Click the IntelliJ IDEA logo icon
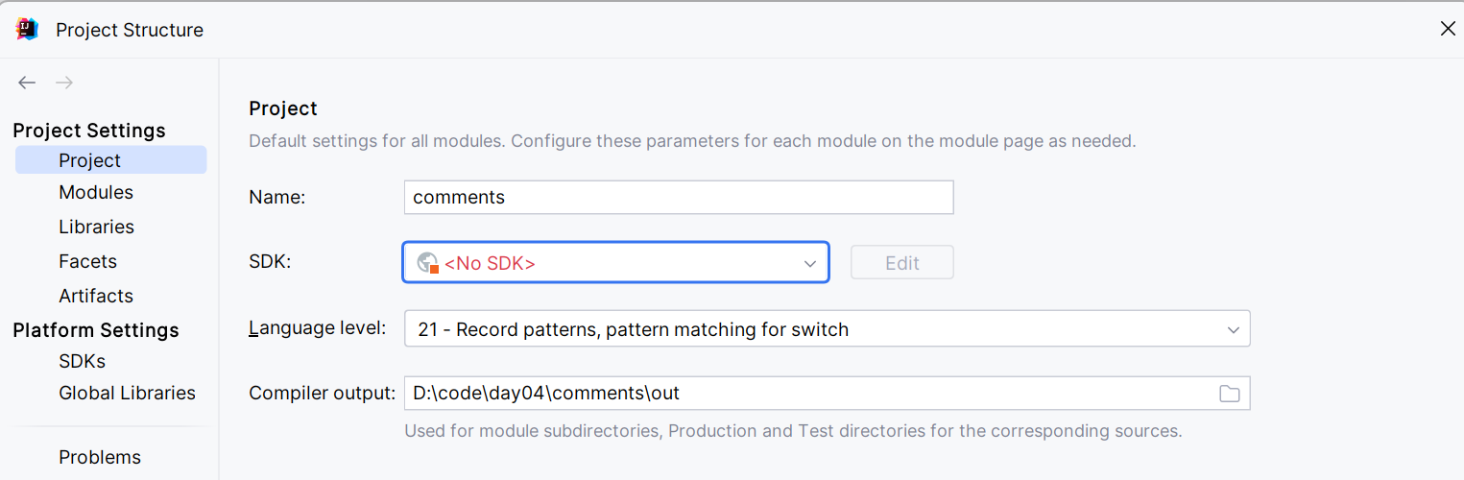Viewport: 1464px width, 480px height. (28, 30)
